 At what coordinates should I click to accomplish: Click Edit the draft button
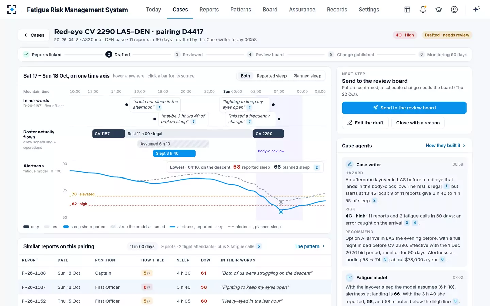[365, 123]
